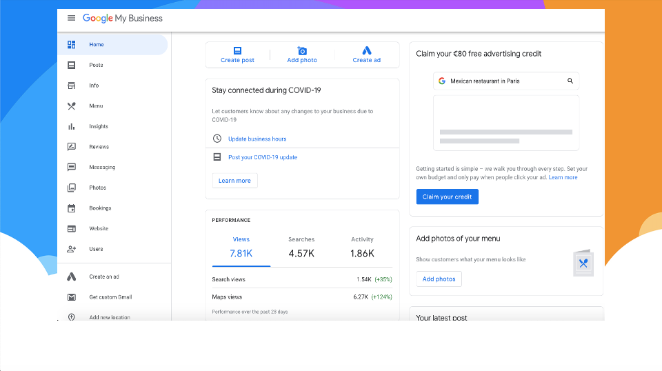
Task: Click the 4.57K searches value
Action: point(301,253)
